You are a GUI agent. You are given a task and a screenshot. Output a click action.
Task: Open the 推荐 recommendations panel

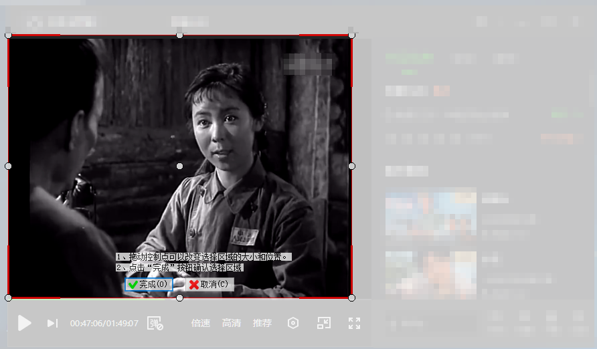[x=262, y=324]
